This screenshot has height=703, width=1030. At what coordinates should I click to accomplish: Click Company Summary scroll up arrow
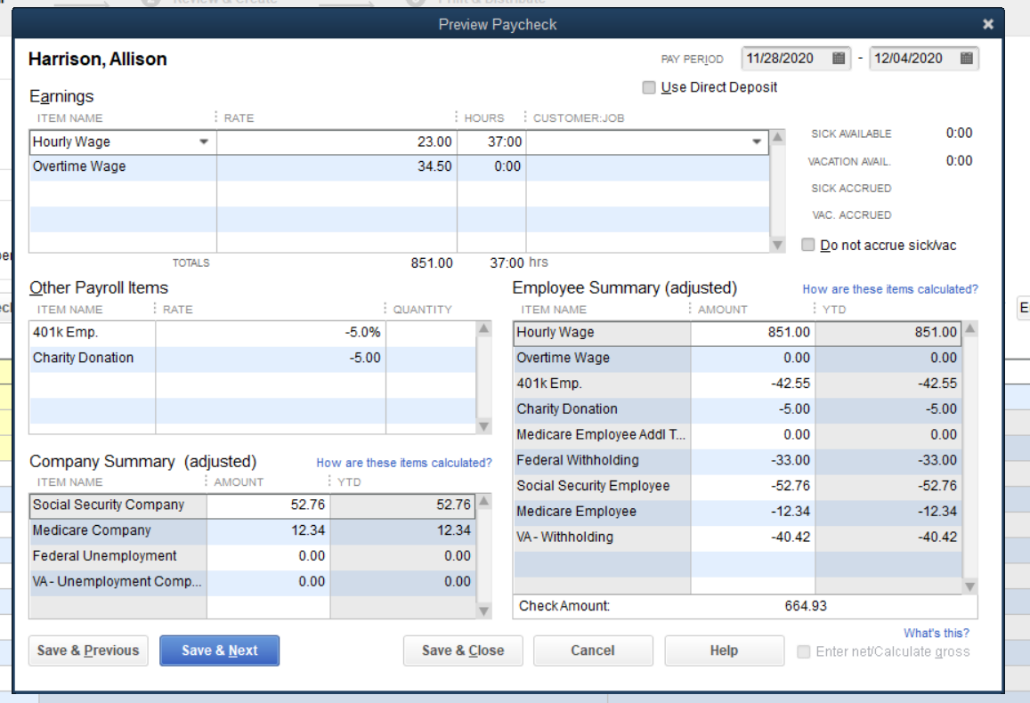coord(484,502)
